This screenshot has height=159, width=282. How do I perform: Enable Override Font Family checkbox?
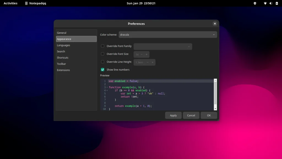(103, 46)
